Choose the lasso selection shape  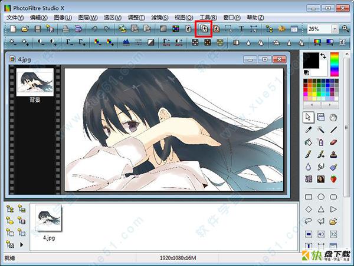click(x=308, y=221)
